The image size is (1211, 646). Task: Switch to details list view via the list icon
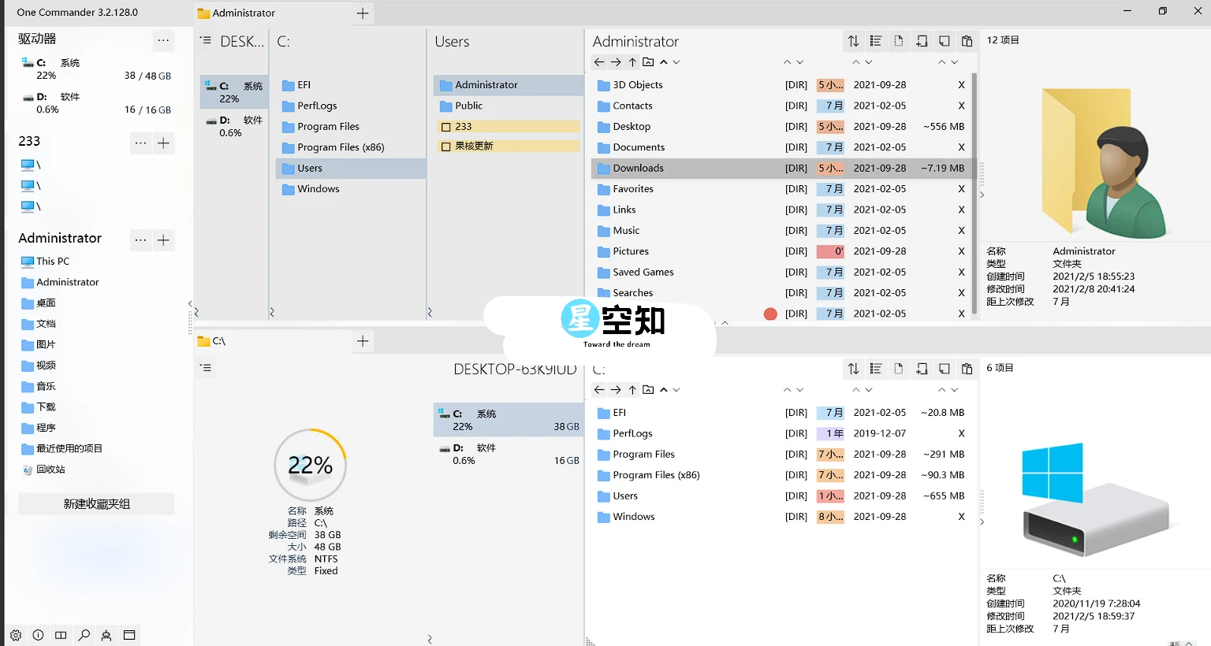[875, 40]
